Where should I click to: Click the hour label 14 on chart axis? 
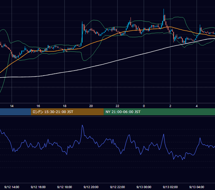coord(12,106)
